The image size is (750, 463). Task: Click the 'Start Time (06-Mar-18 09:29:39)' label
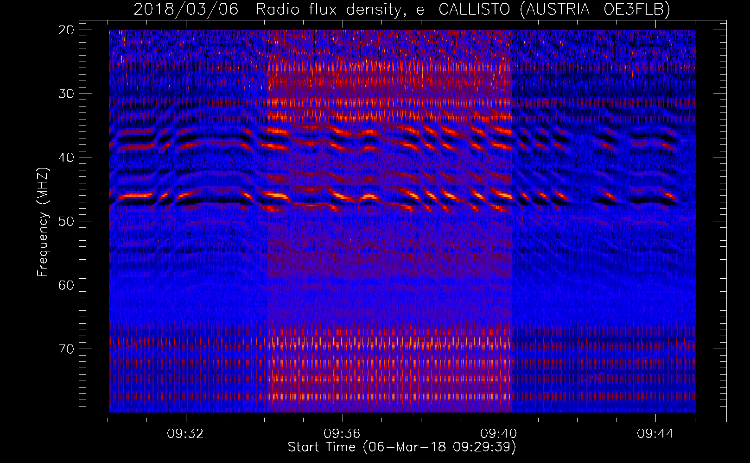point(402,447)
